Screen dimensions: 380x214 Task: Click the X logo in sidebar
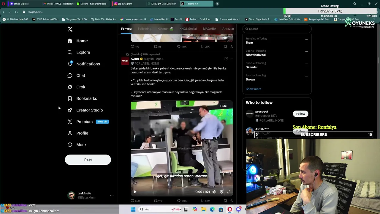pyautogui.click(x=70, y=29)
